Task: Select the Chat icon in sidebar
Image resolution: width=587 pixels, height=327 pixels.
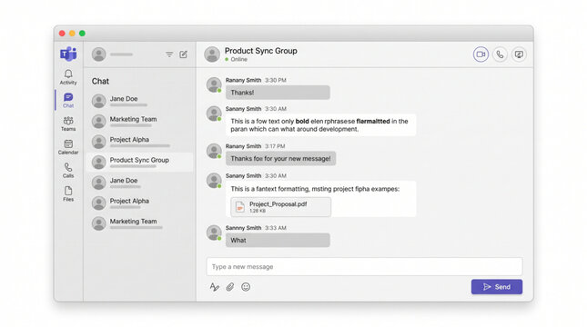Action: (68, 100)
